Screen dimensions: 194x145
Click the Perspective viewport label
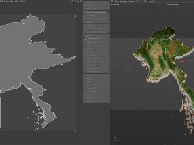click(x=115, y=4)
